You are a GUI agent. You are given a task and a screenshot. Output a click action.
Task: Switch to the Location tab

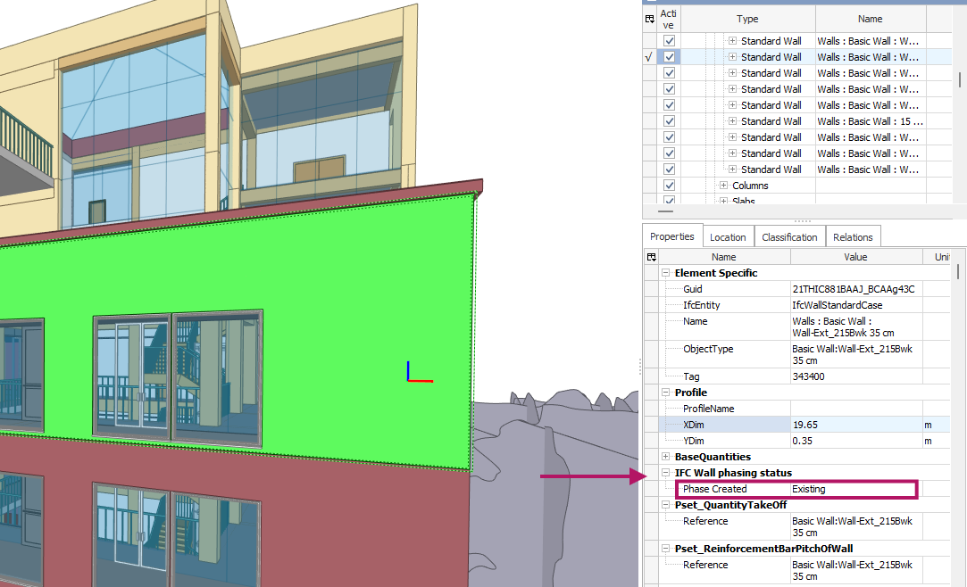pos(728,237)
